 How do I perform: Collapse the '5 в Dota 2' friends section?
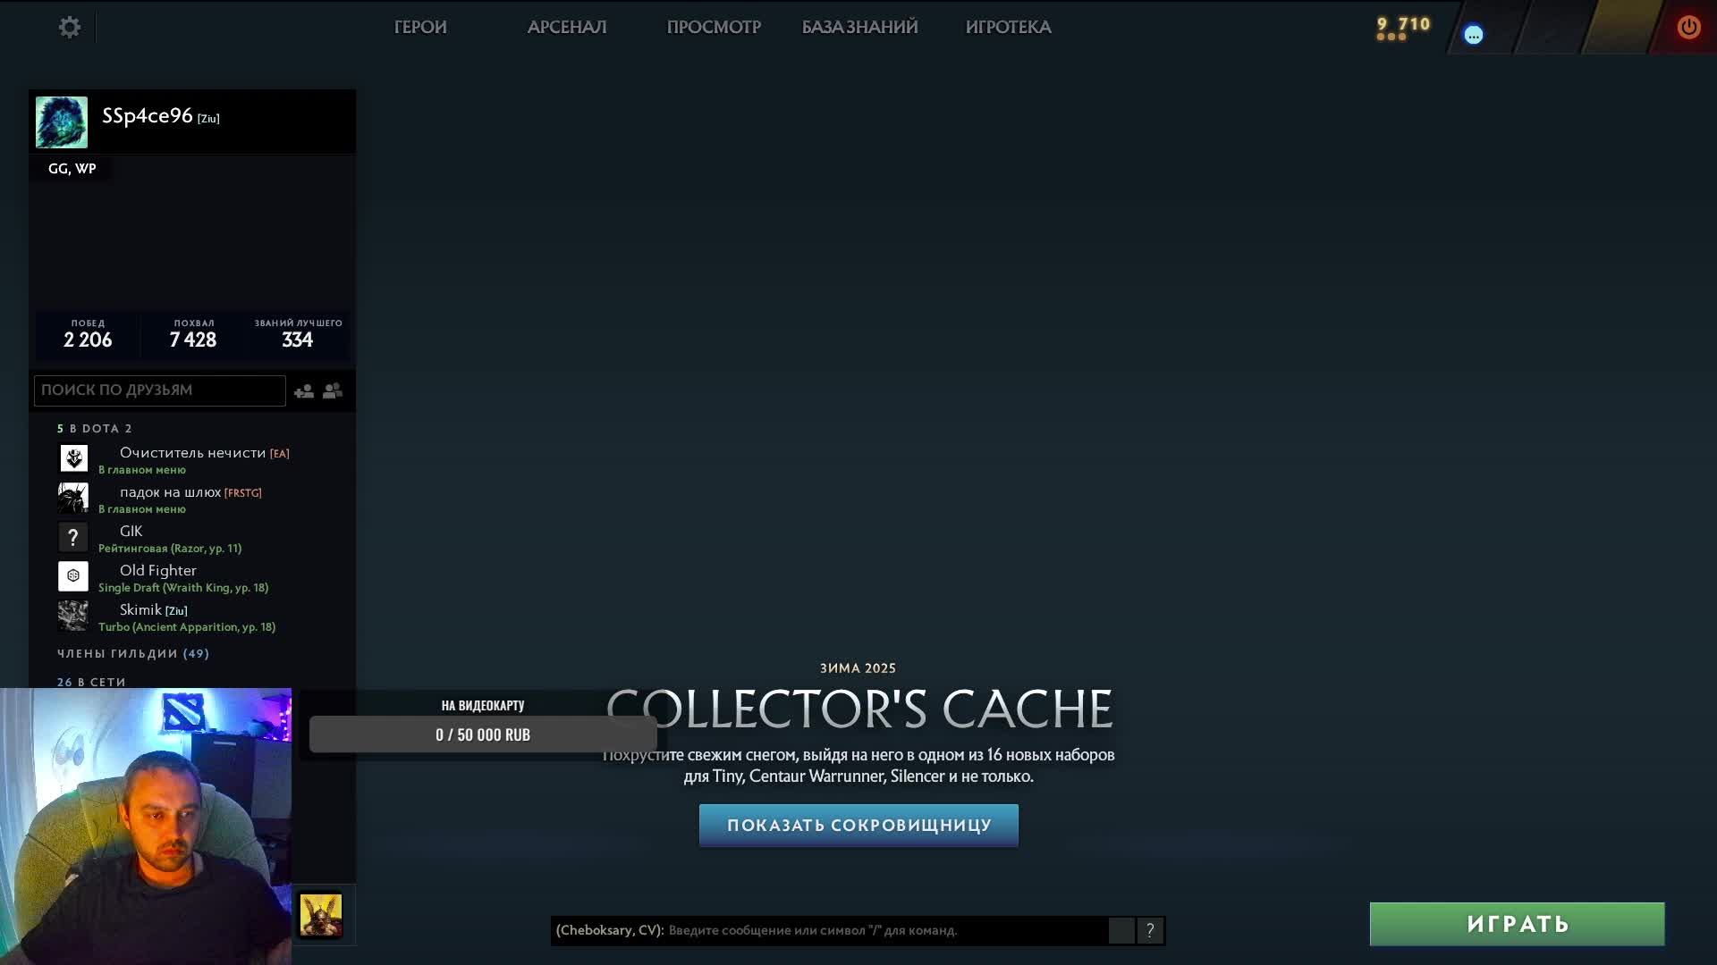pos(95,429)
